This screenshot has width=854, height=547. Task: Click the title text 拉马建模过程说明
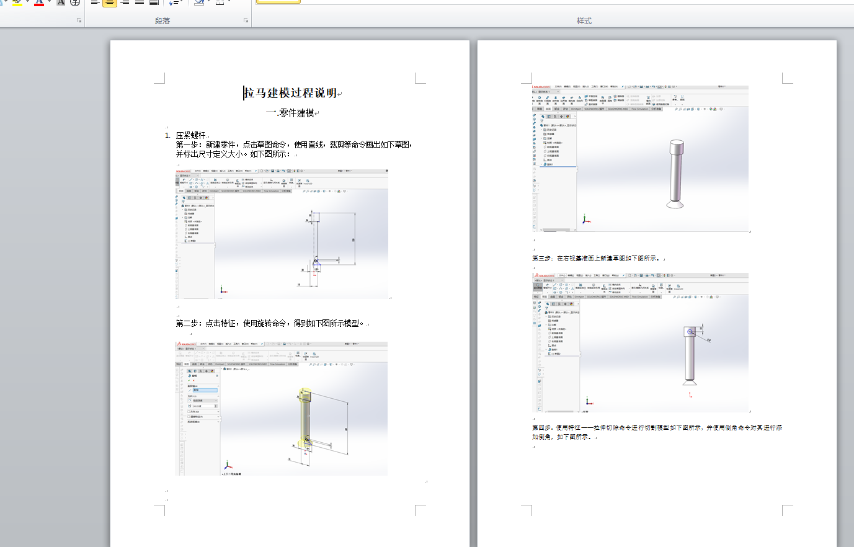click(x=291, y=93)
